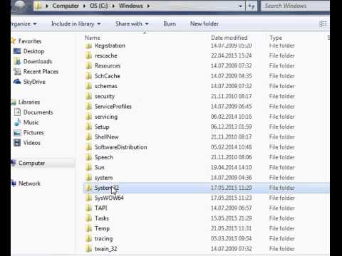
Task: Click the date 05.03.2015 09:54 of tracing
Action: [232, 238]
